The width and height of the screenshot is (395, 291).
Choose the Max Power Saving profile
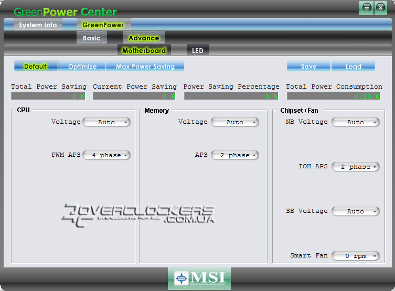click(145, 66)
